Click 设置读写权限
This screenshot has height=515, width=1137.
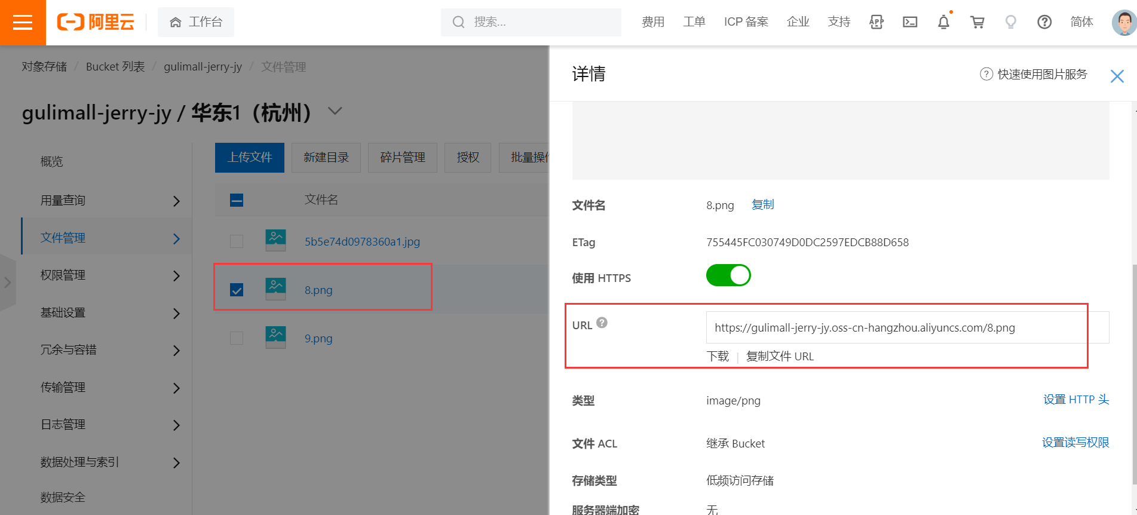(1075, 443)
